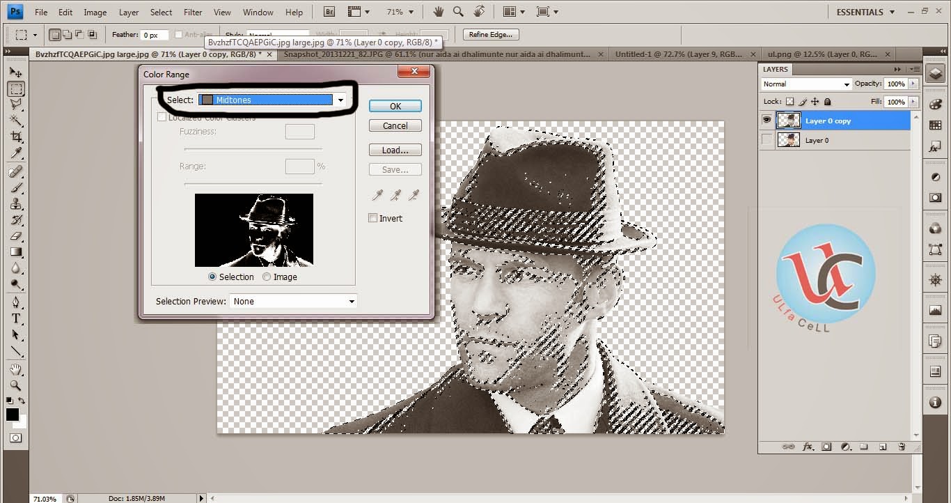Open the File menu
Screen dimensions: 951x503
click(x=41, y=12)
